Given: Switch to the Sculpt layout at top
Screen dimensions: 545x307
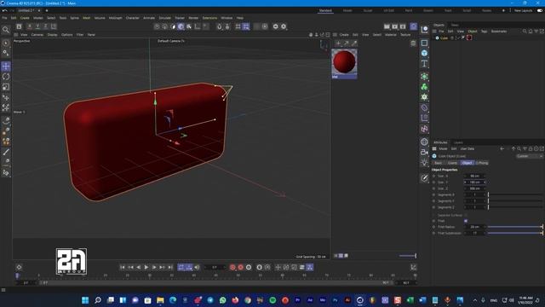Looking at the screenshot, I should point(367,10).
